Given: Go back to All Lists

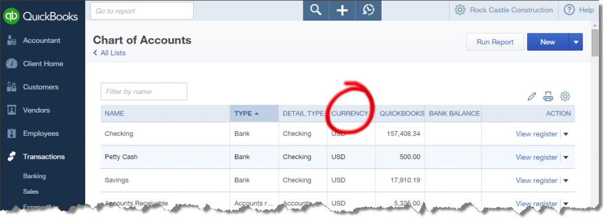Looking at the screenshot, I should (x=110, y=53).
